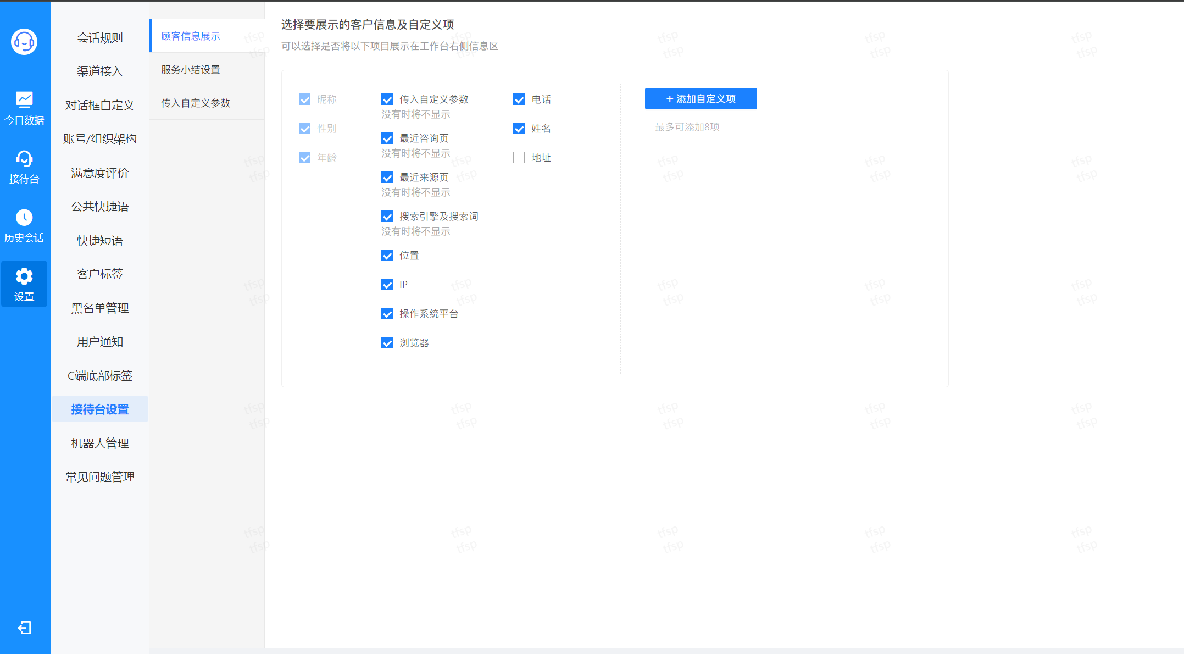Viewport: 1184px width, 654px height.
Task: Uncheck the 最近来源页 checkbox
Action: pyautogui.click(x=387, y=178)
